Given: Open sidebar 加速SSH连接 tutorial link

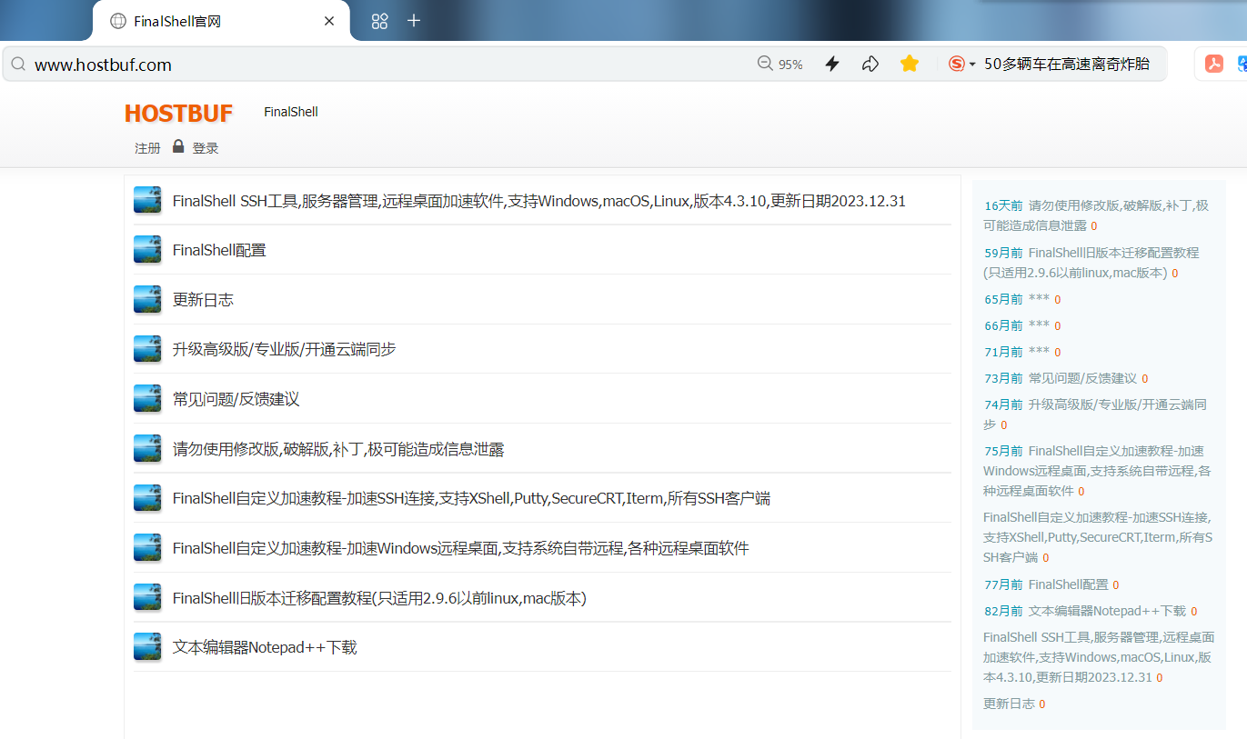Looking at the screenshot, I should pos(1098,537).
